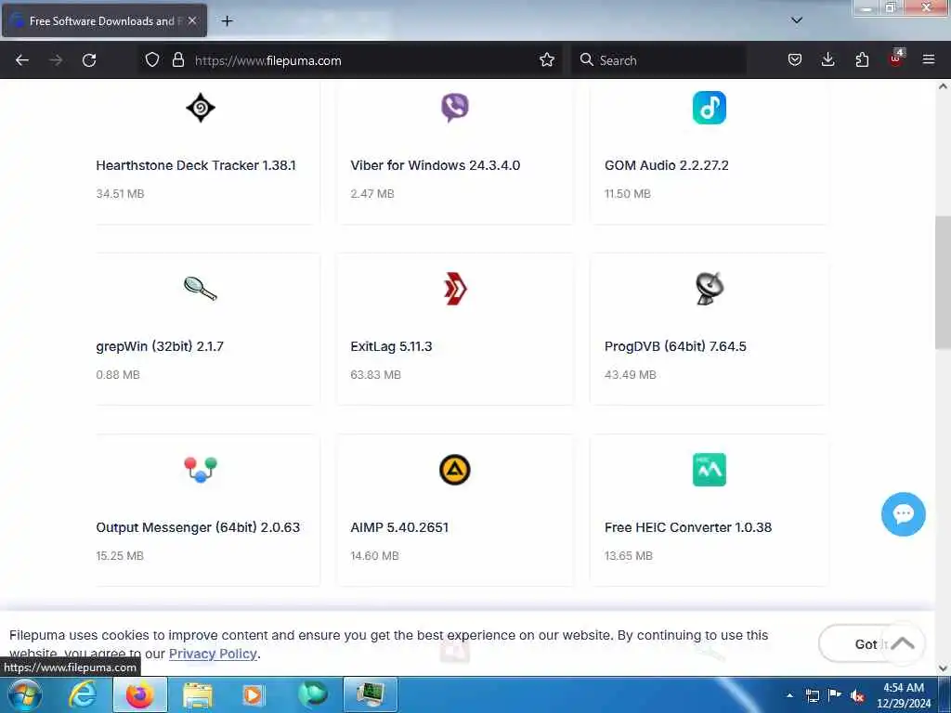Click the scrollbar down arrow

pos(944,668)
